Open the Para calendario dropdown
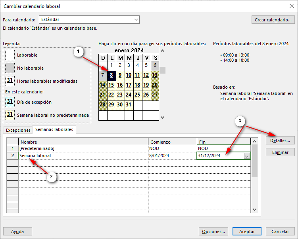 click(x=136, y=19)
